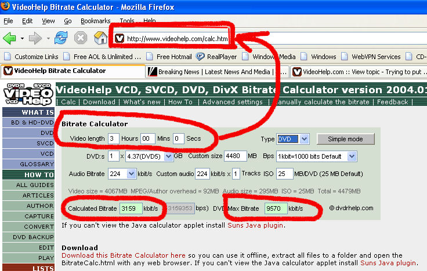
Task: Click the VideoHelp logo image
Action: [28, 94]
